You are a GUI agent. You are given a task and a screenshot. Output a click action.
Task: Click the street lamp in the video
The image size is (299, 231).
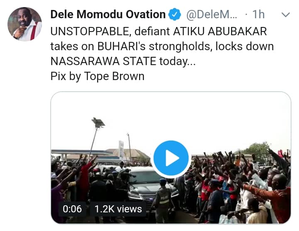point(98,123)
